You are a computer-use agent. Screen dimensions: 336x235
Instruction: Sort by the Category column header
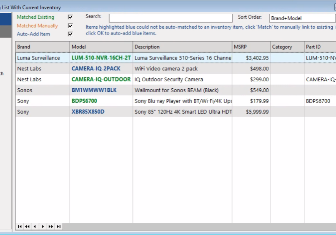tap(287, 47)
